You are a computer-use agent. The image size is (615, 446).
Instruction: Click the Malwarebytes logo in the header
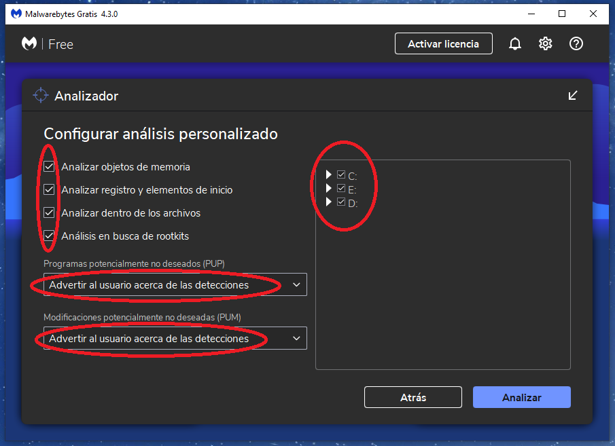point(29,43)
